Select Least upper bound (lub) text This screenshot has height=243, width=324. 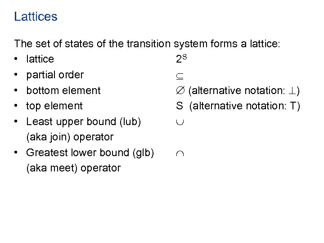tap(83, 121)
